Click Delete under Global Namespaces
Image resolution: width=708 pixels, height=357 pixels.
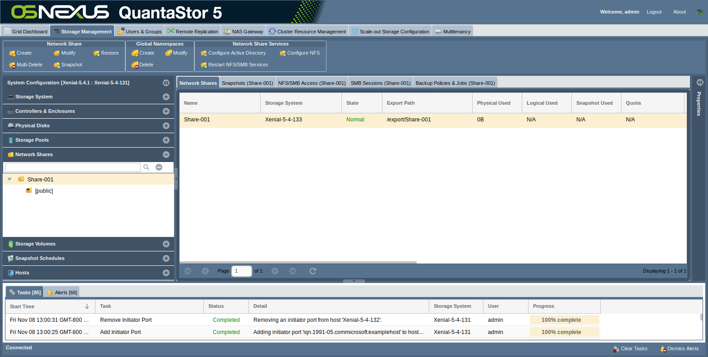143,65
